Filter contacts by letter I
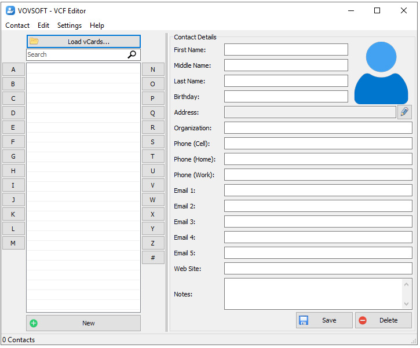 pos(13,185)
